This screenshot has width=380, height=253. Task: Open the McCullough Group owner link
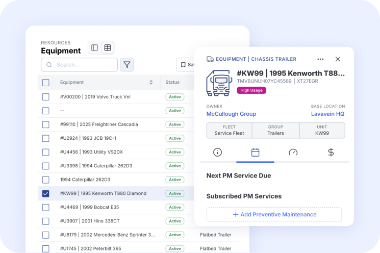[231, 114]
